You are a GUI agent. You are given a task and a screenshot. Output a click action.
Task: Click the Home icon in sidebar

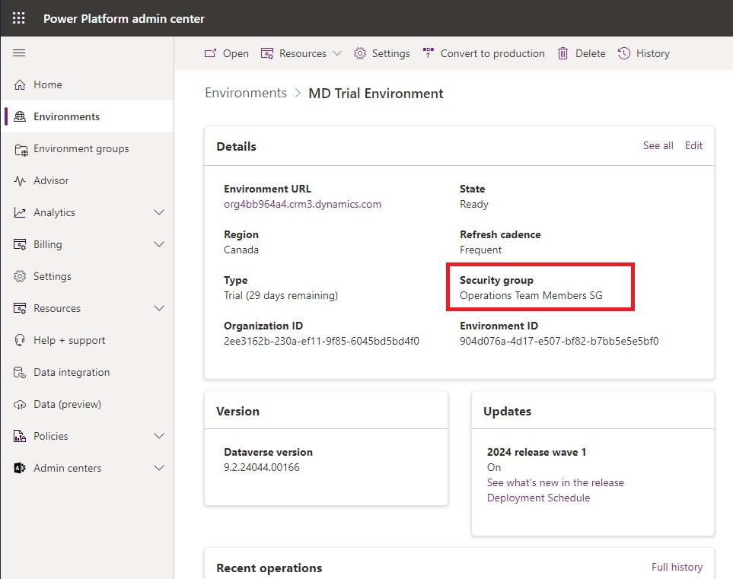pyautogui.click(x=20, y=84)
